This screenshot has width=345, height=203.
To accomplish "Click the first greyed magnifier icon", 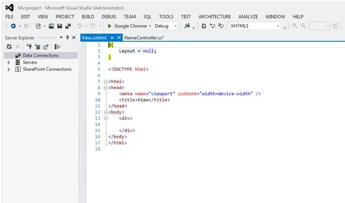I will pos(295,26).
